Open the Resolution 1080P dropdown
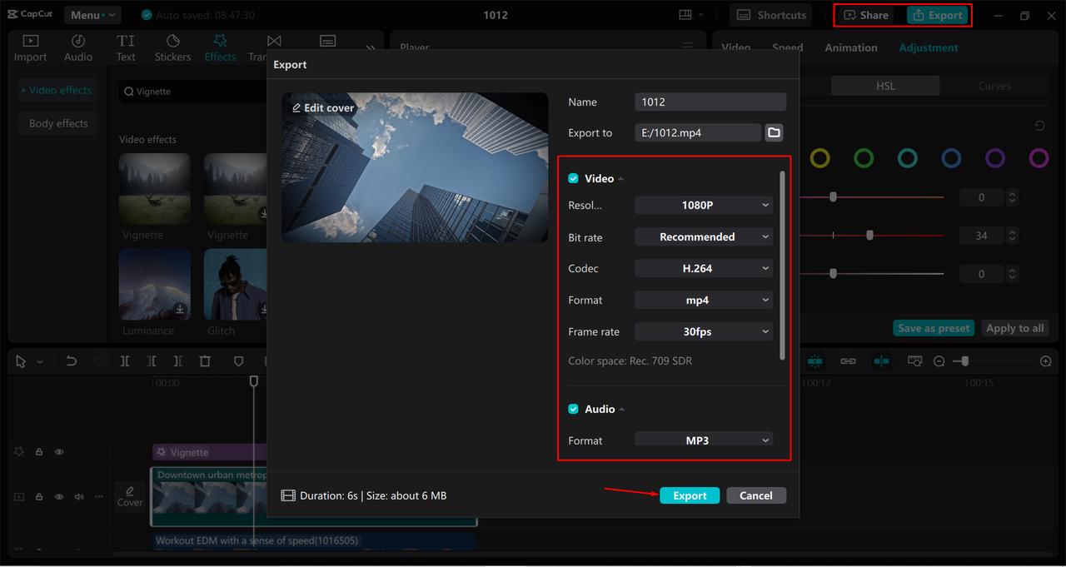 (704, 205)
